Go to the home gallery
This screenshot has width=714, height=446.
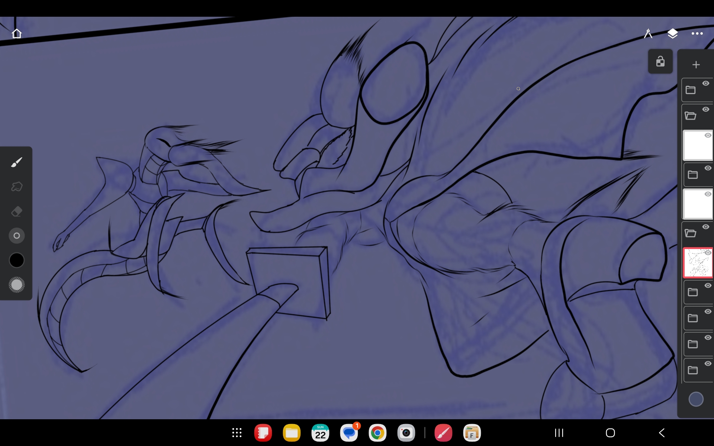point(17,33)
